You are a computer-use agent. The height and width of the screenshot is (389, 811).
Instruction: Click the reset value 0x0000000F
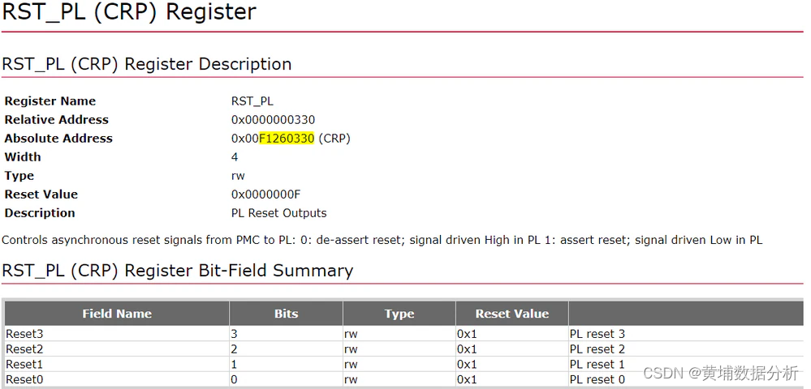click(265, 194)
